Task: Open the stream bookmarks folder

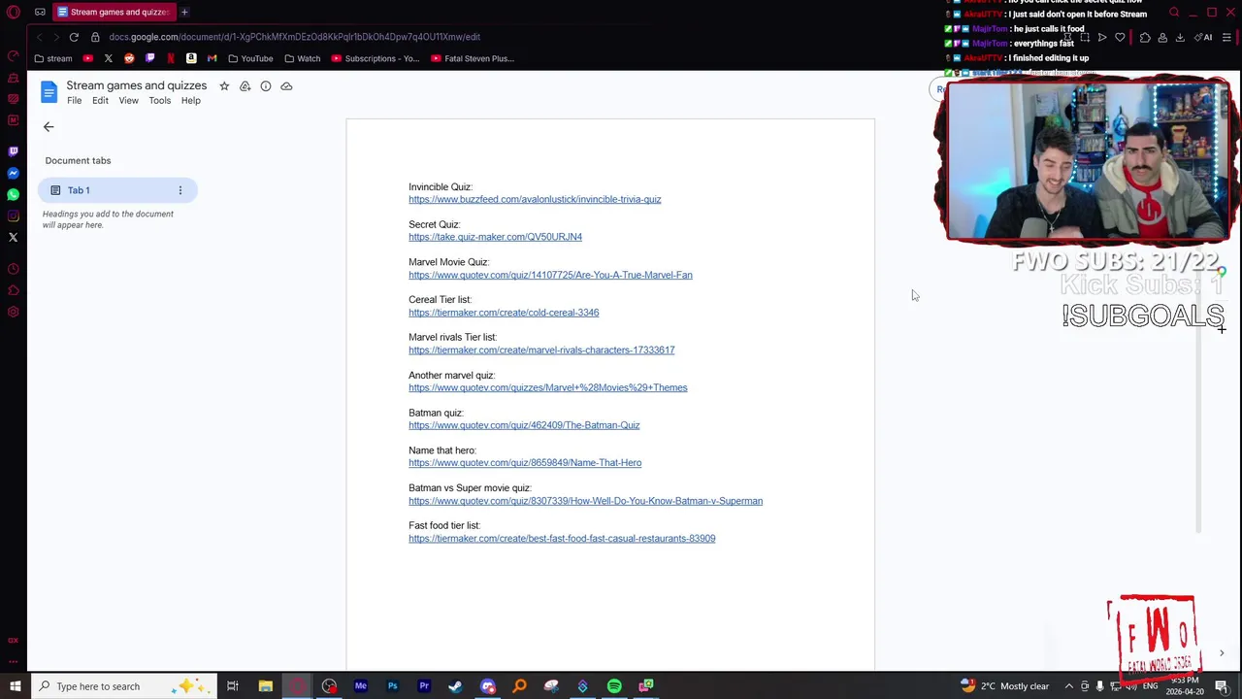Action: point(52,58)
